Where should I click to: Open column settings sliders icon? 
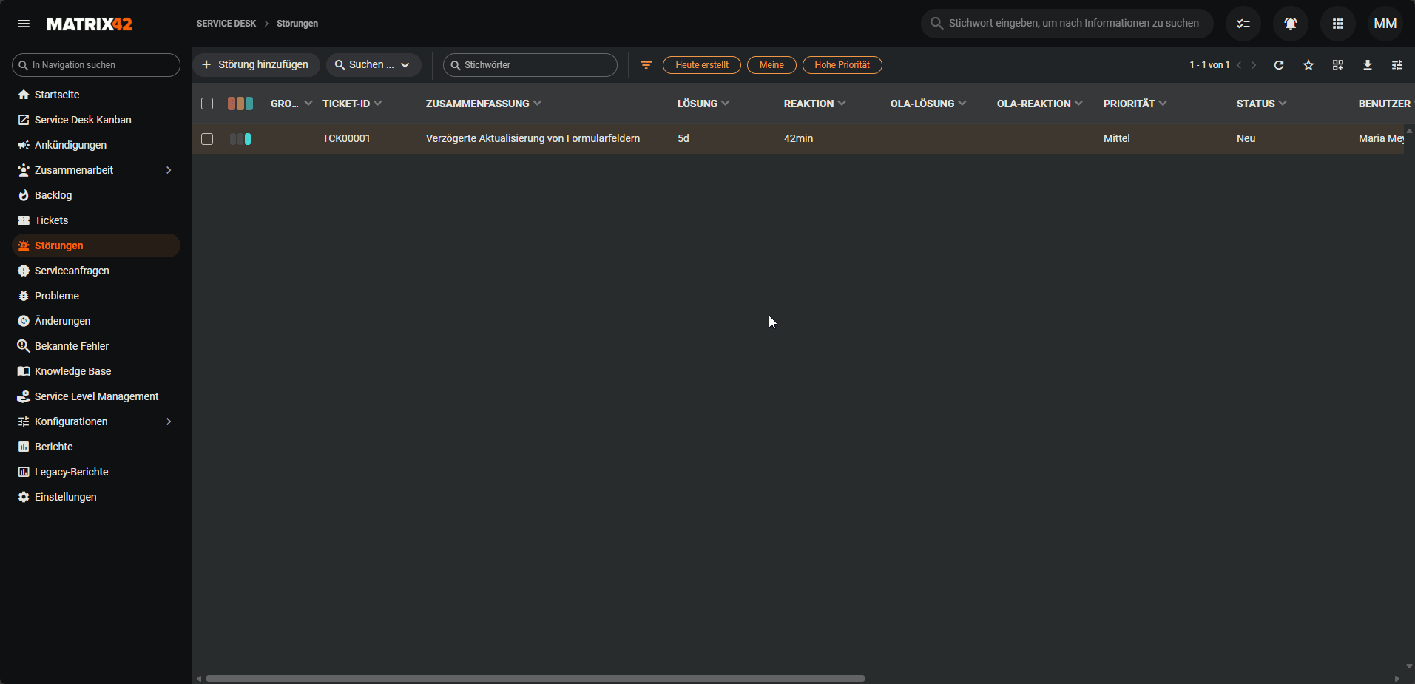(1397, 65)
